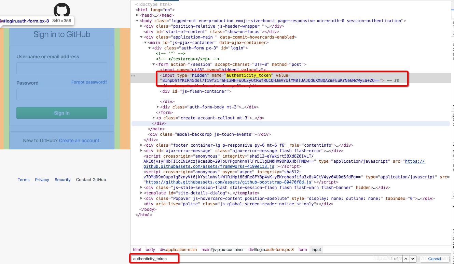
Task: Expand the Popover js-hovercard-content div
Action: coord(141,199)
